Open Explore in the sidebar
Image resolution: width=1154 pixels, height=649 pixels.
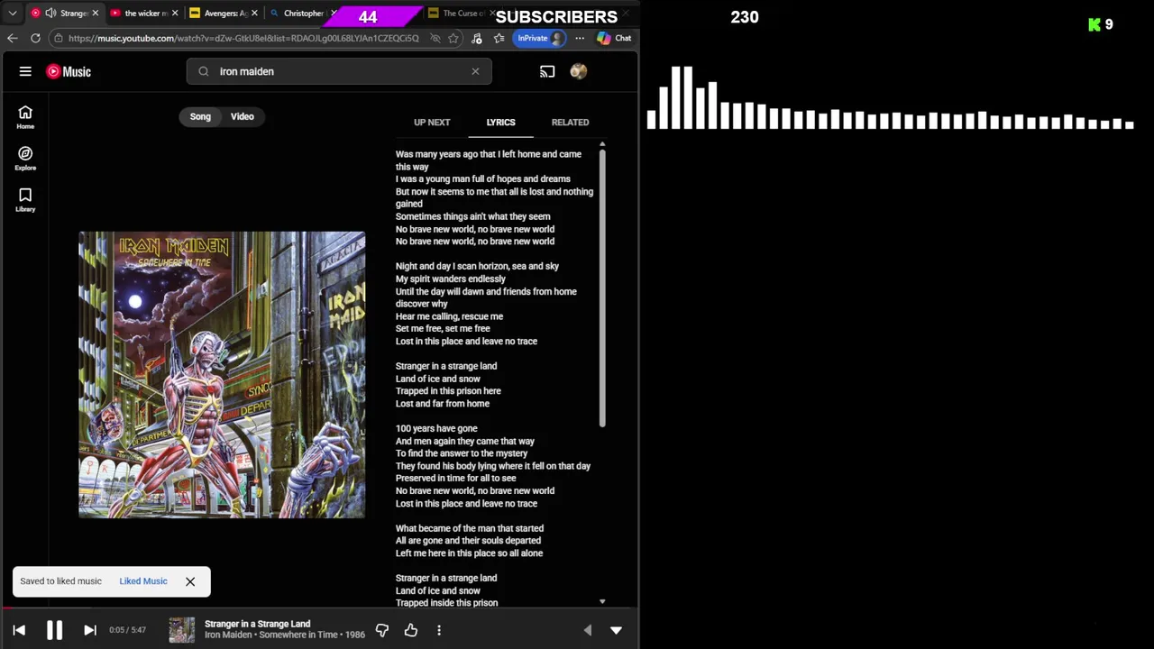pos(25,159)
